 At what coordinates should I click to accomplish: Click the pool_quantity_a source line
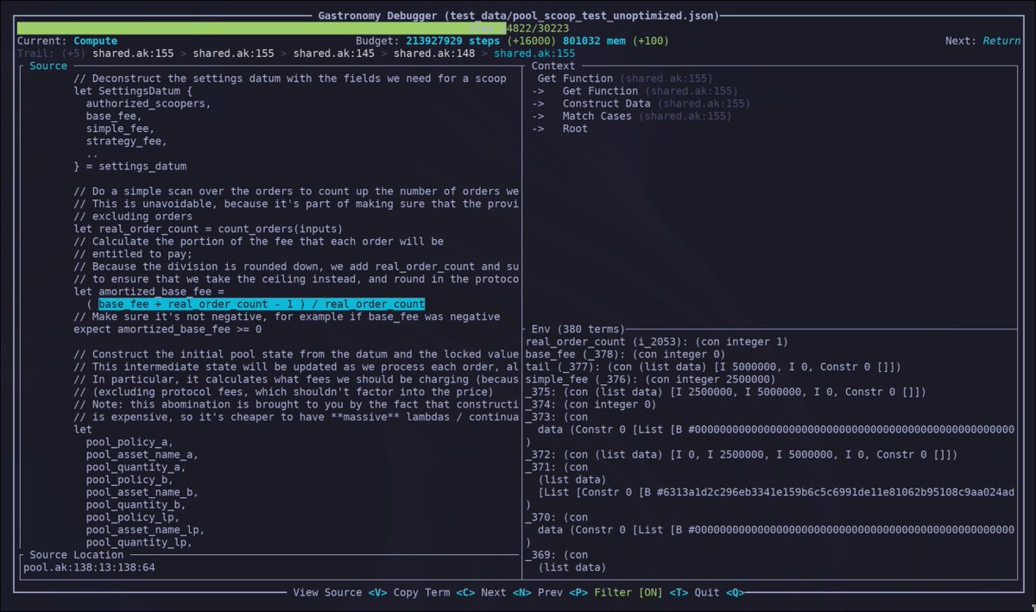coord(136,467)
